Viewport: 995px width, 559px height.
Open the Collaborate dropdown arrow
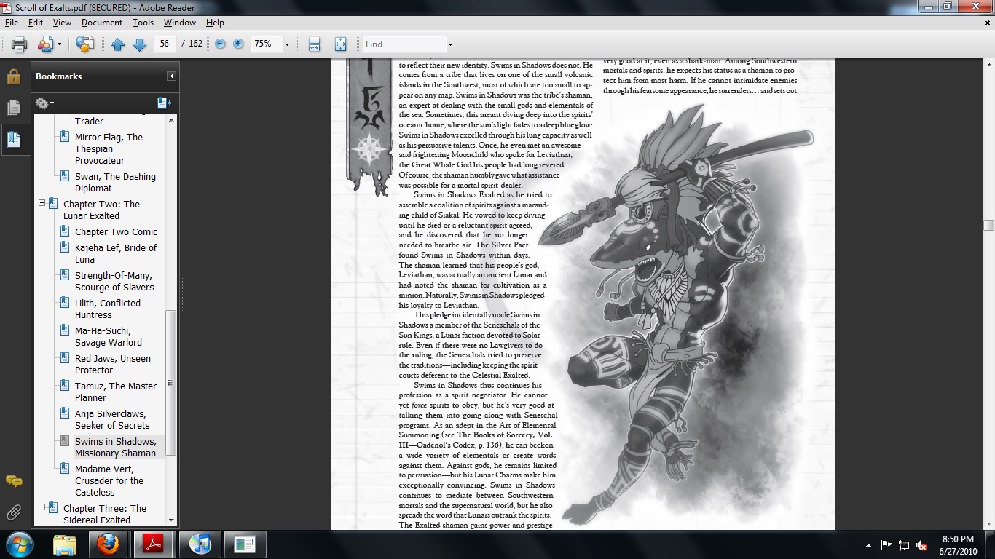coord(59,44)
